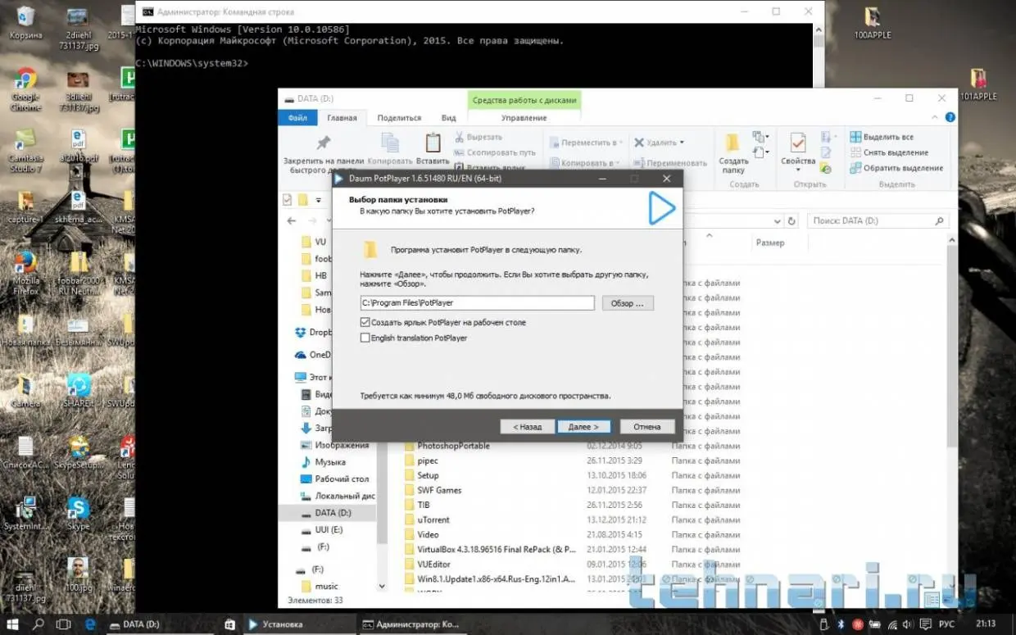
Task: Click Выделить все in ribbon
Action: point(882,137)
